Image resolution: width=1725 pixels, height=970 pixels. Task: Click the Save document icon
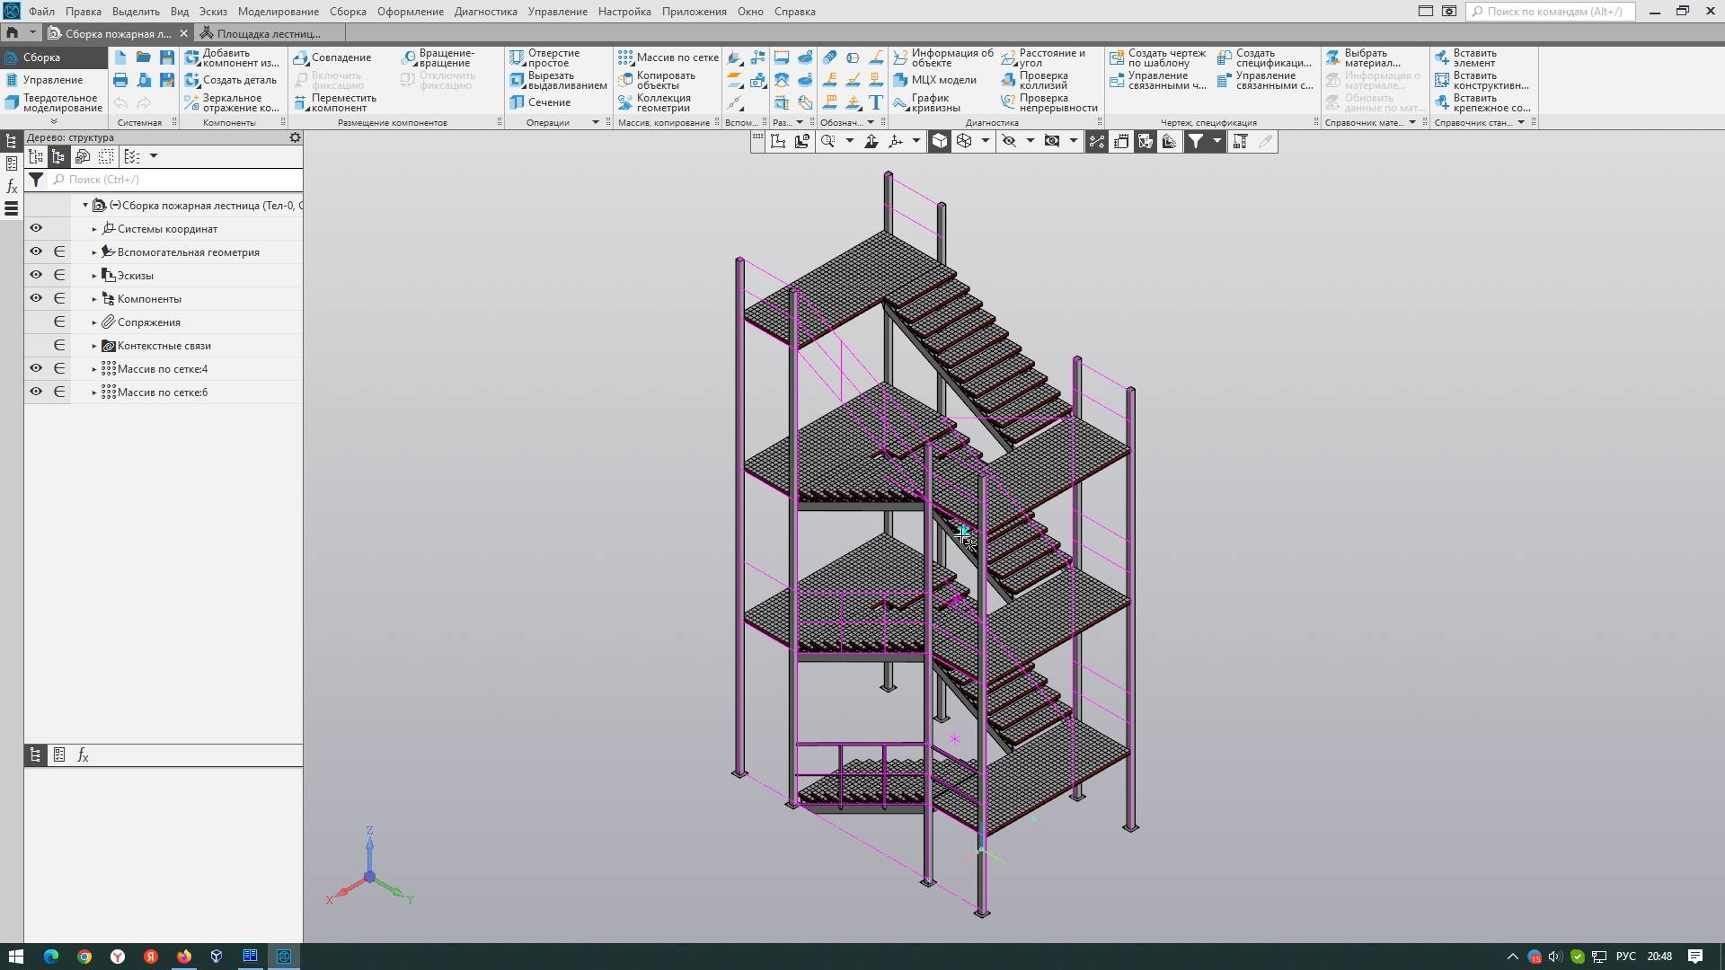pos(167,57)
